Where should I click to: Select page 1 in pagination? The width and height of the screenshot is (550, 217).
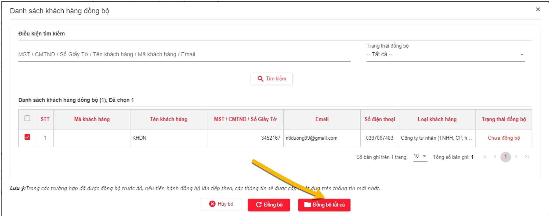505,157
